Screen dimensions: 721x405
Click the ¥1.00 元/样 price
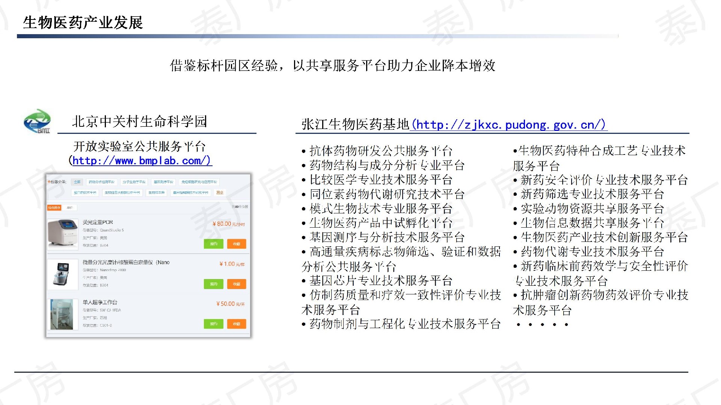coord(232,264)
